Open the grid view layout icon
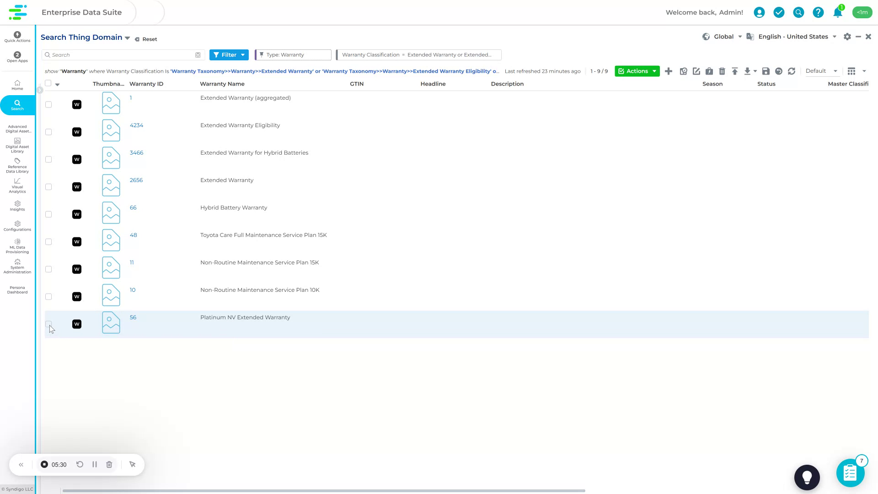Viewport: 878px width, 494px height. [x=851, y=71]
